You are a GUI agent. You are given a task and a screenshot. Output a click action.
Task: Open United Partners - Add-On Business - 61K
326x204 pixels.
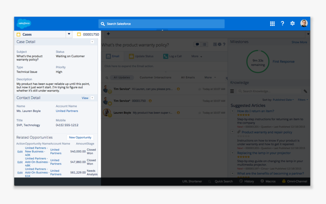coord(37,173)
